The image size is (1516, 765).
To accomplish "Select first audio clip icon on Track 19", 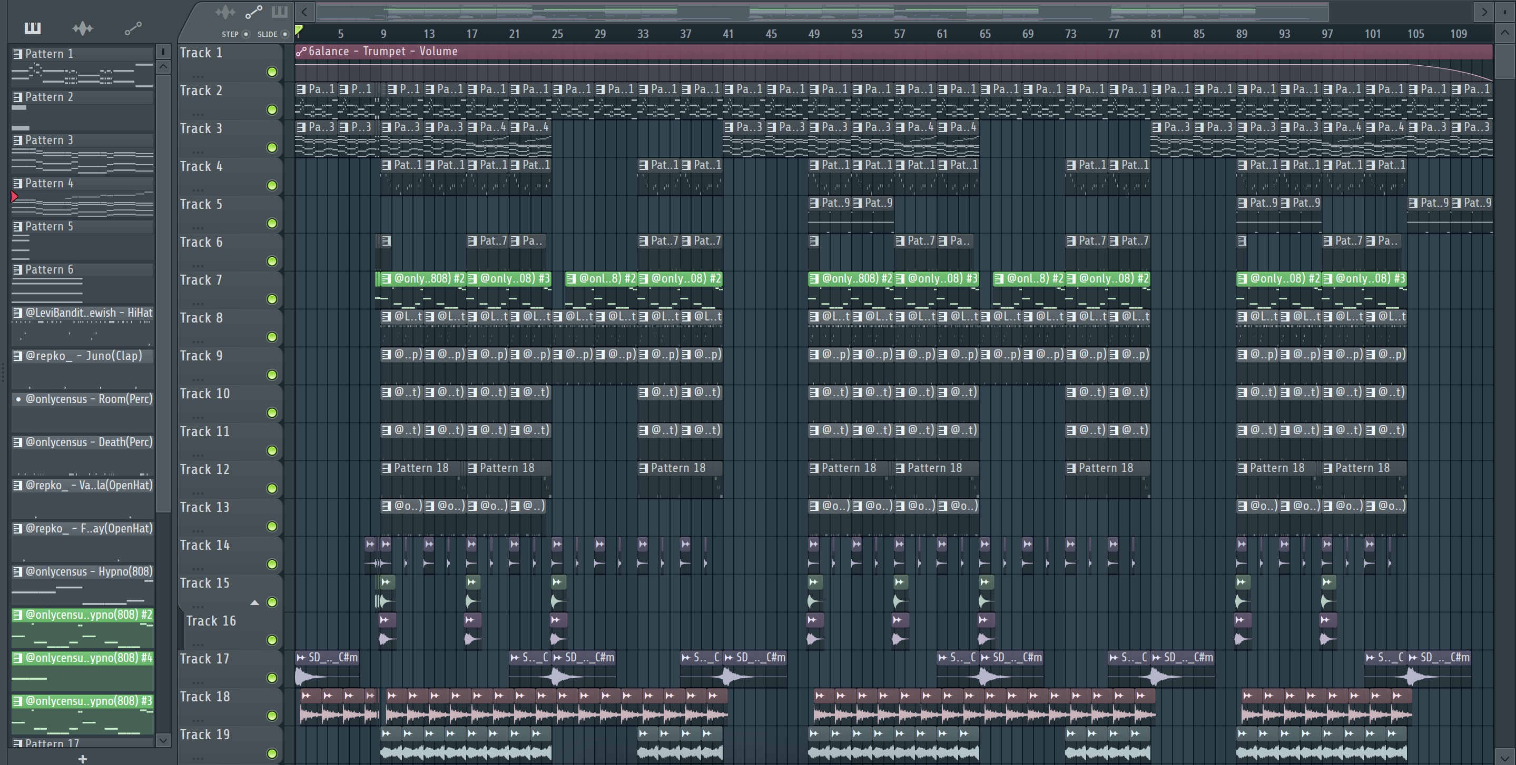I will coord(386,733).
